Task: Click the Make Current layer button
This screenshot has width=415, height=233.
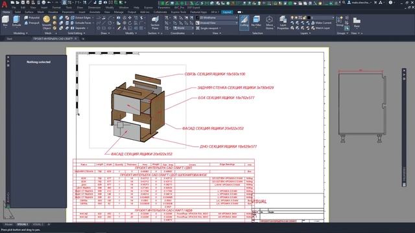Action: tap(321, 23)
